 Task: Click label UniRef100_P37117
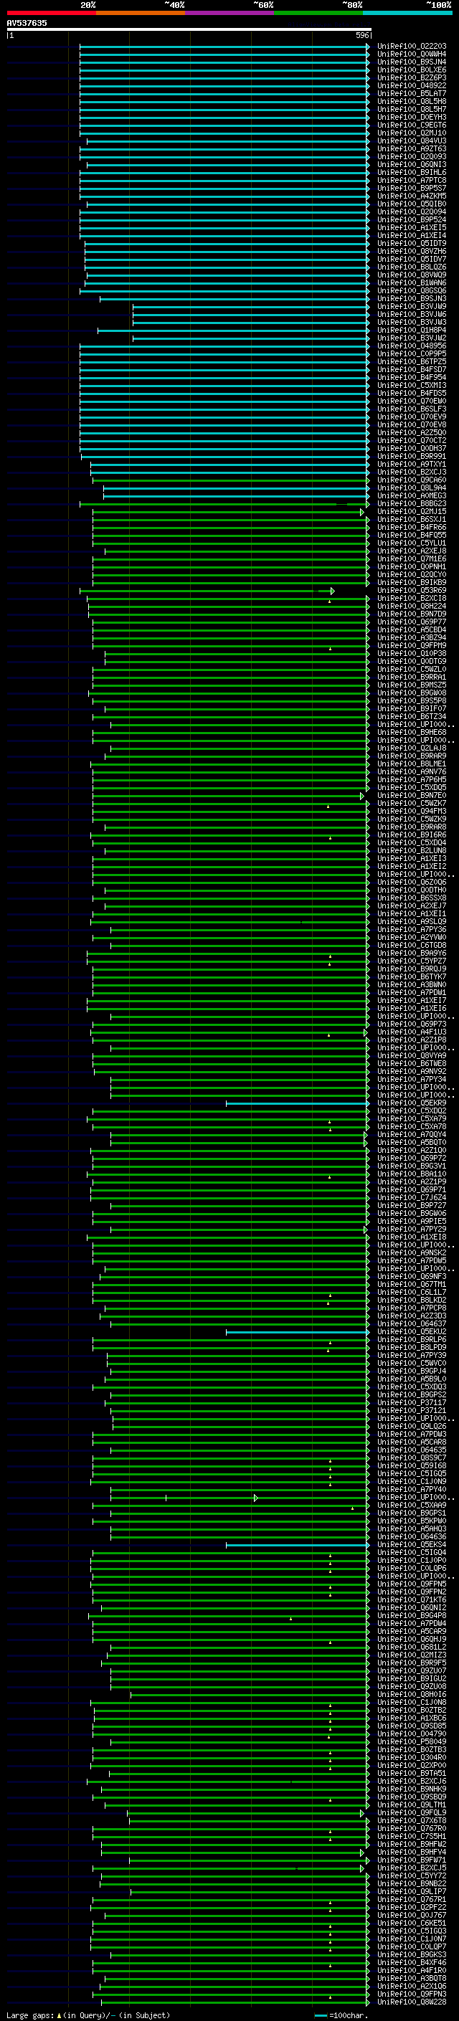point(411,1403)
